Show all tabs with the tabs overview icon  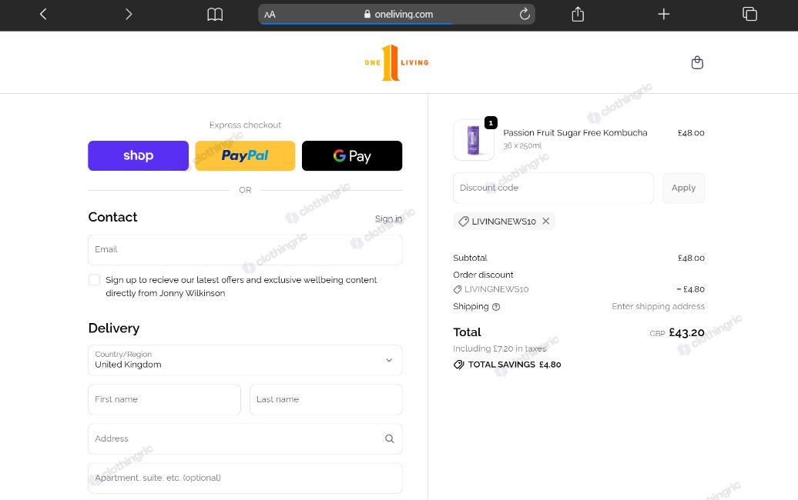click(749, 14)
